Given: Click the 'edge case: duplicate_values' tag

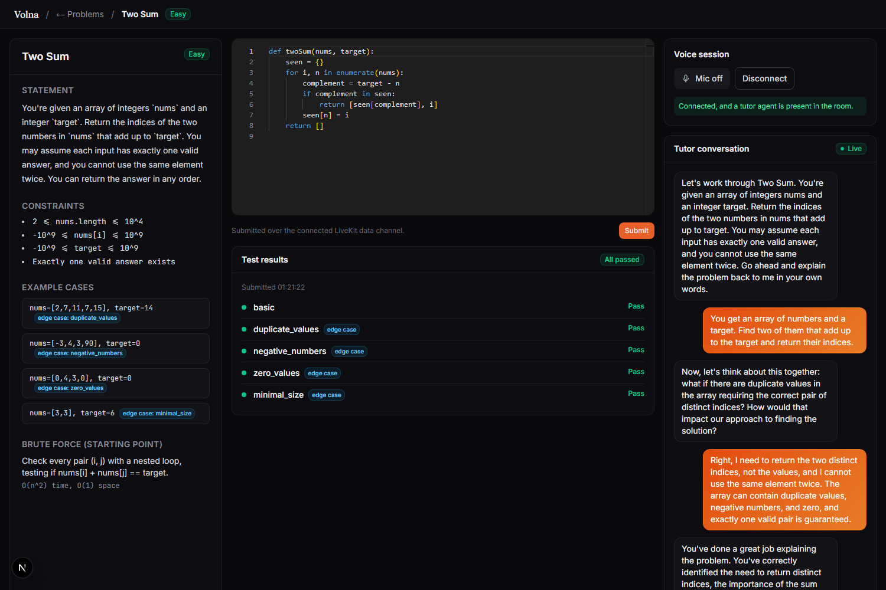Looking at the screenshot, I should (x=77, y=318).
